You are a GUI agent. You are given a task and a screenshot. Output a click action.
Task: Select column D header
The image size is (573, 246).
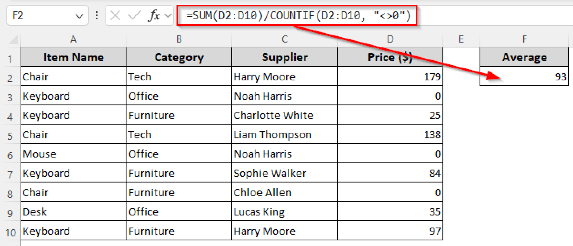click(390, 39)
